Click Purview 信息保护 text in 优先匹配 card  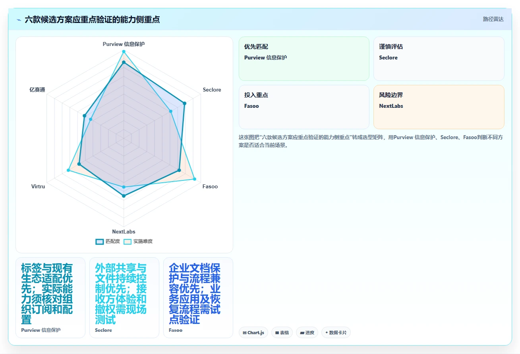265,57
